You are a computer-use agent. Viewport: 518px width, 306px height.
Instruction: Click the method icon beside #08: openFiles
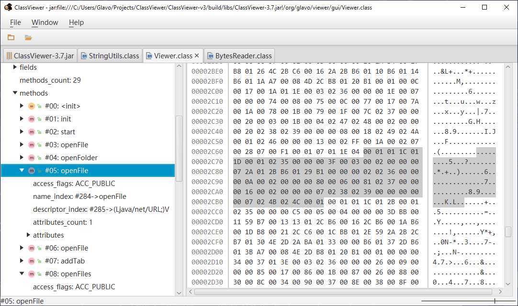pos(32,273)
